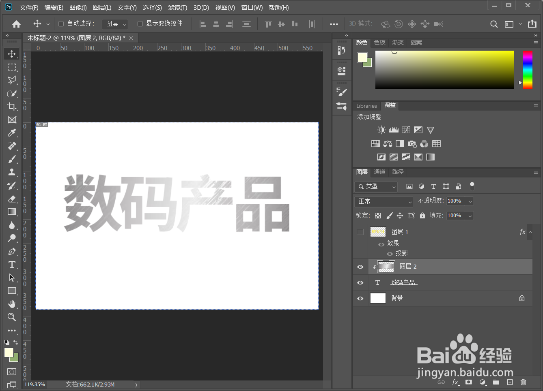Click the align horizontal centers button
Viewport: 543px width, 391px height.
(216, 24)
